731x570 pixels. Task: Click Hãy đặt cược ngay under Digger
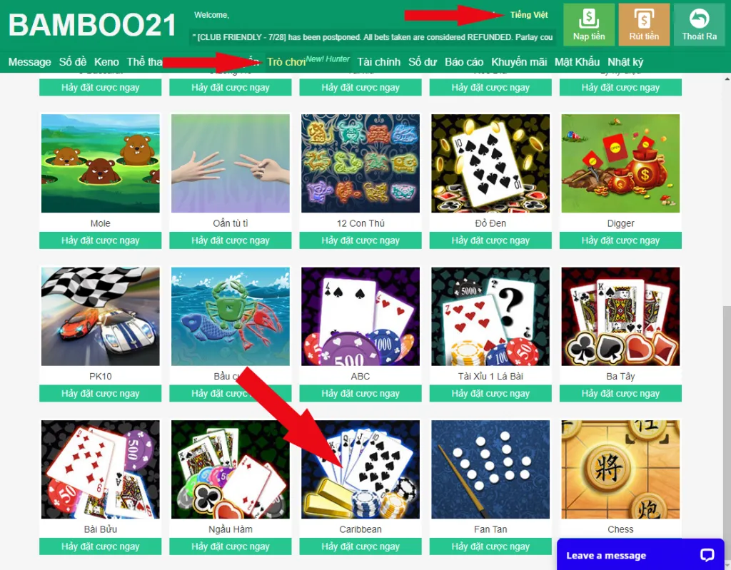pyautogui.click(x=620, y=240)
